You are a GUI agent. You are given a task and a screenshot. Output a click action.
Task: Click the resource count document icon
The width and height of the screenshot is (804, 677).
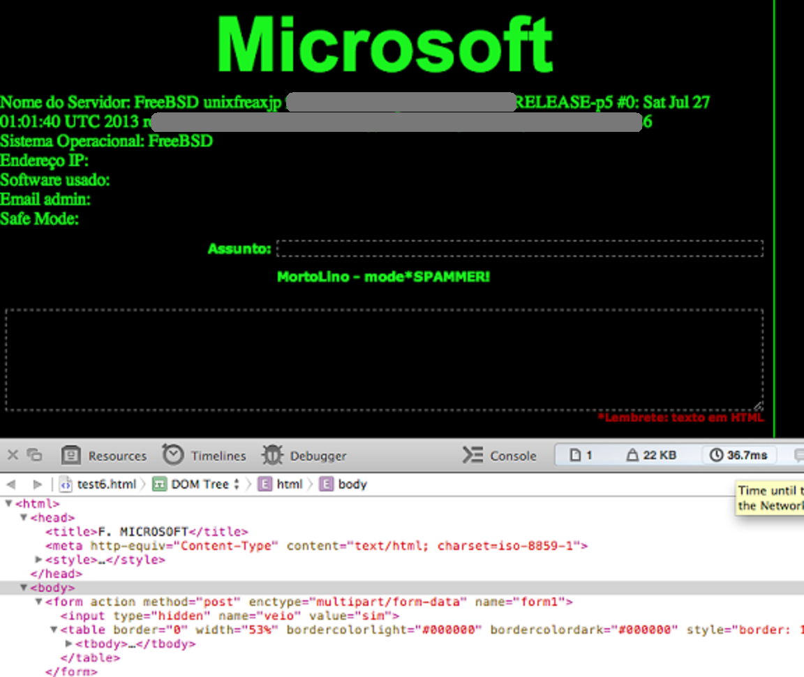(x=575, y=455)
